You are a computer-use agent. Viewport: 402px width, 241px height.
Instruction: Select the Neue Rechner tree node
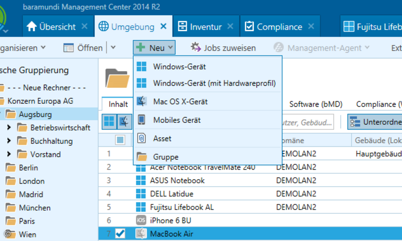47,88
